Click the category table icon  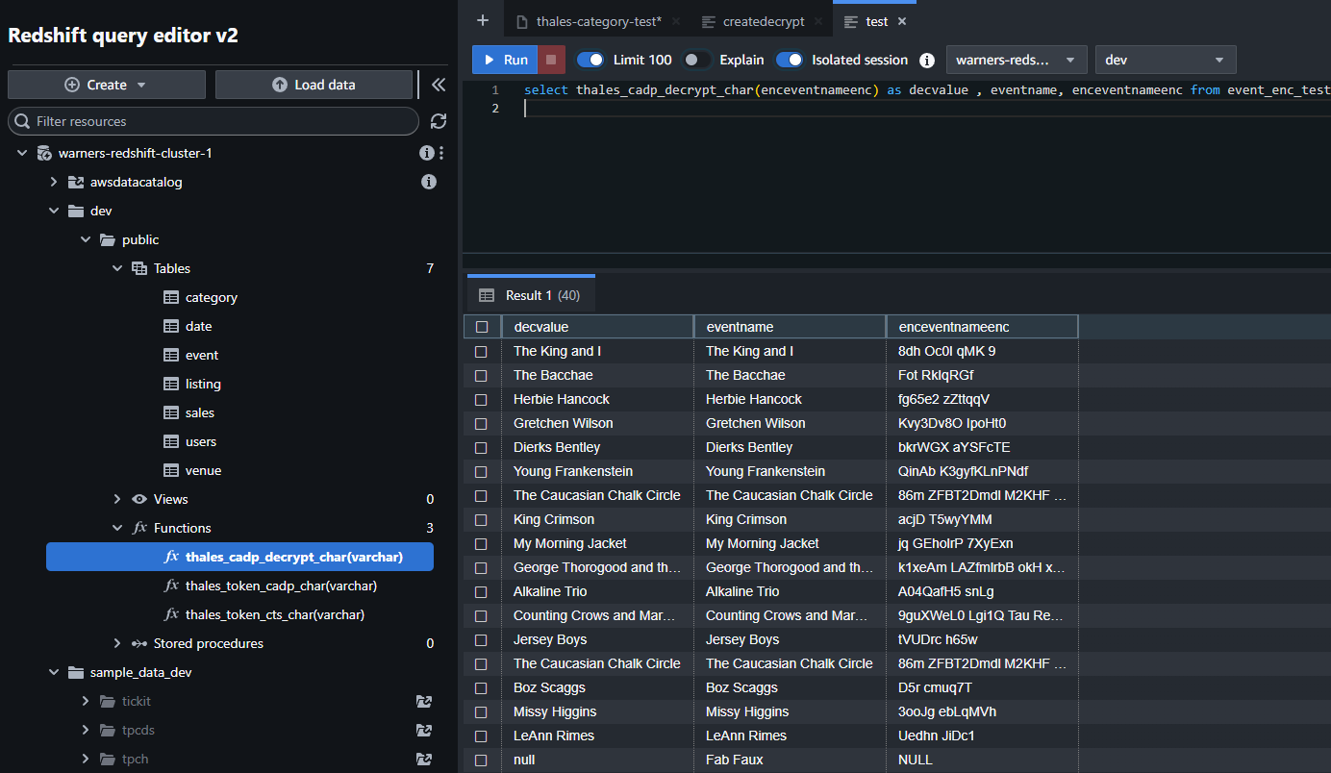tap(171, 298)
